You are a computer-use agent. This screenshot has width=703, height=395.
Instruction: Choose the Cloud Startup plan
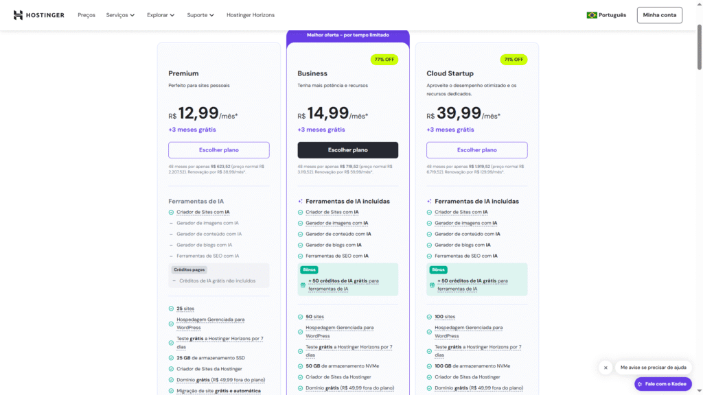(x=476, y=150)
